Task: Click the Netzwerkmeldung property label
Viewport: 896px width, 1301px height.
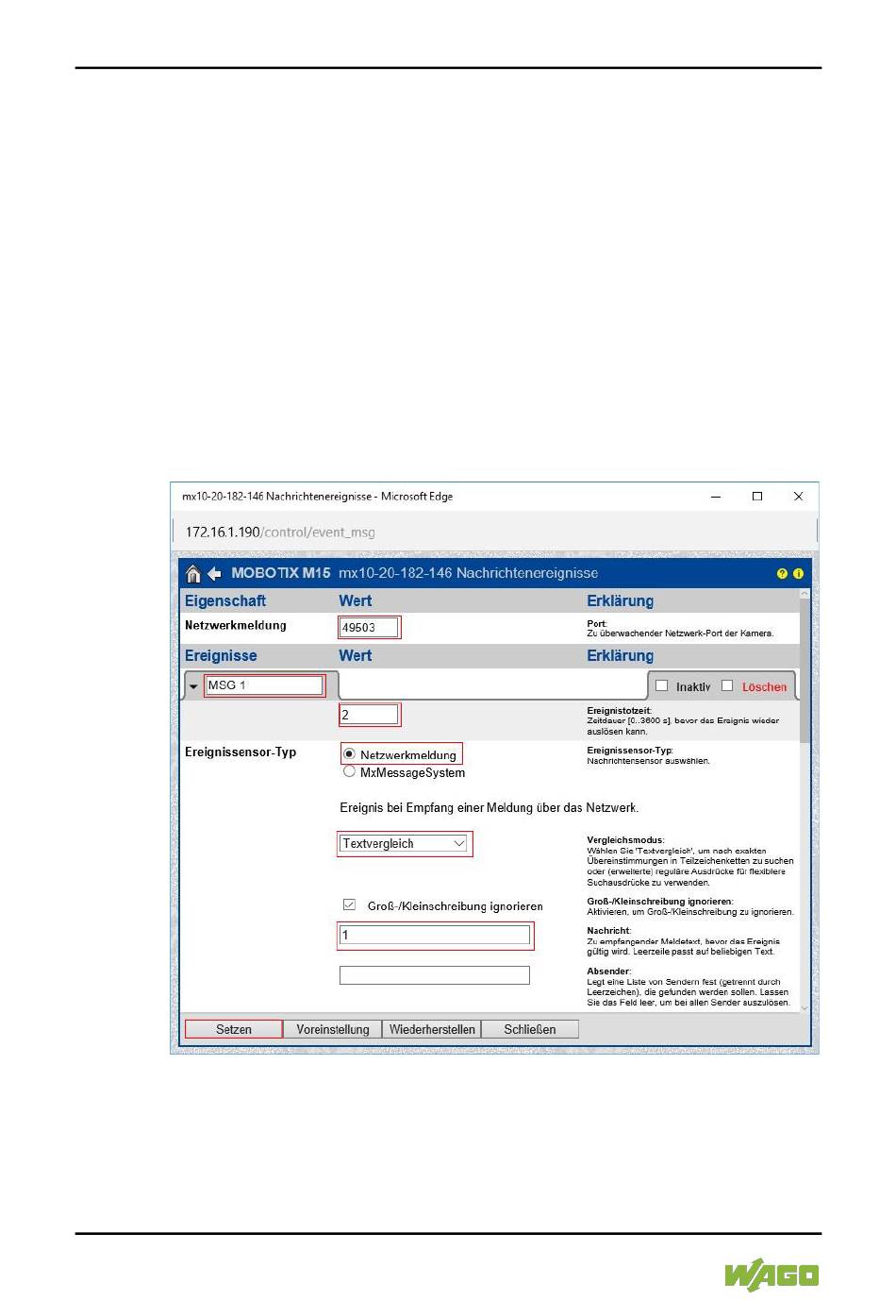Action: (236, 625)
